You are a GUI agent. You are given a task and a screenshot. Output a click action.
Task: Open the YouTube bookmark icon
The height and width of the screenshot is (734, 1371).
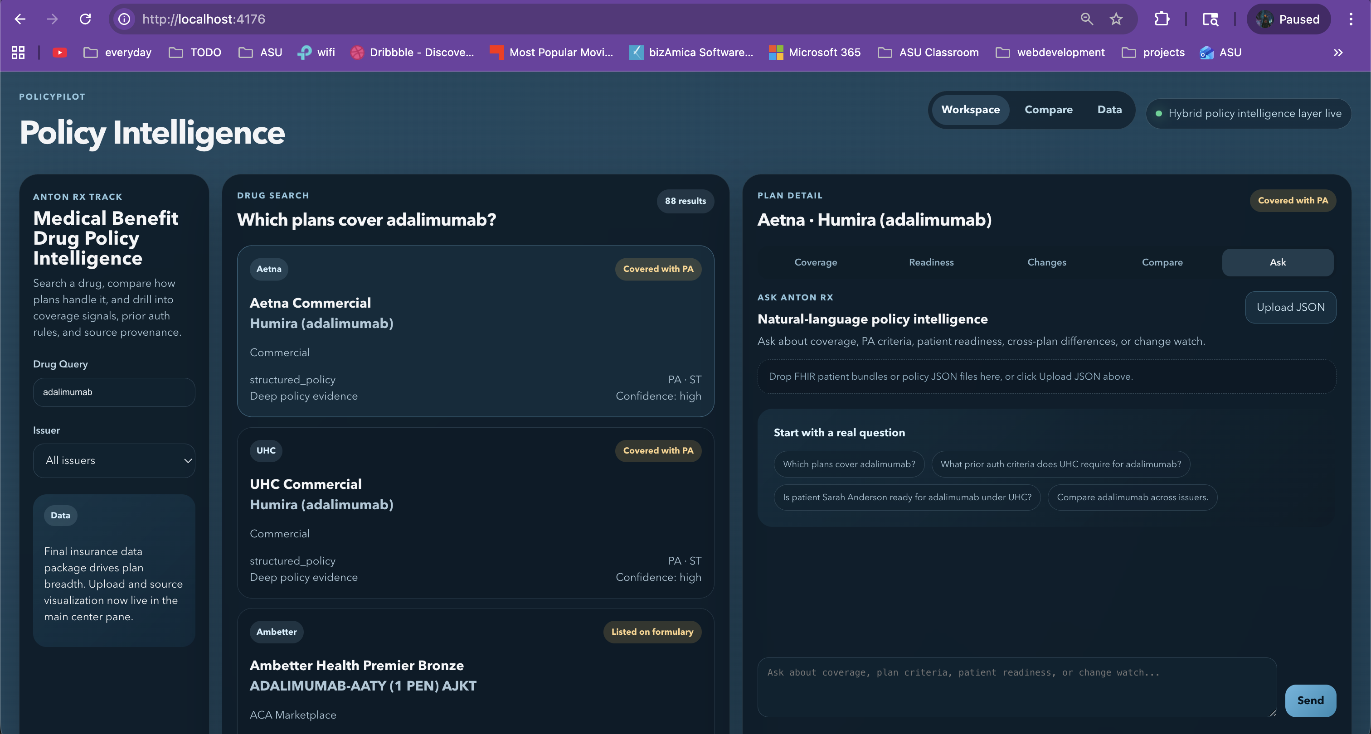(x=59, y=52)
